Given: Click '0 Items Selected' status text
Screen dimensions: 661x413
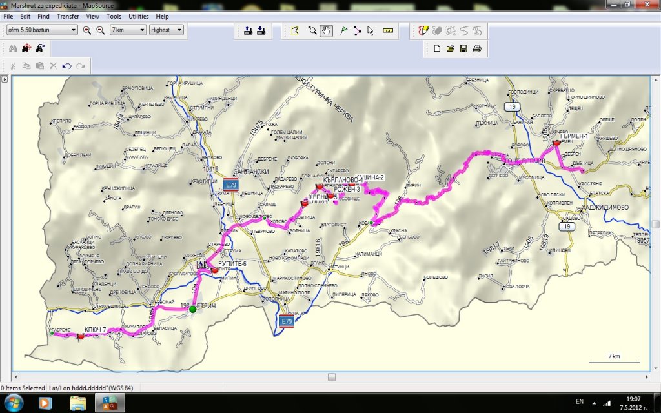Looking at the screenshot, I should (23, 388).
